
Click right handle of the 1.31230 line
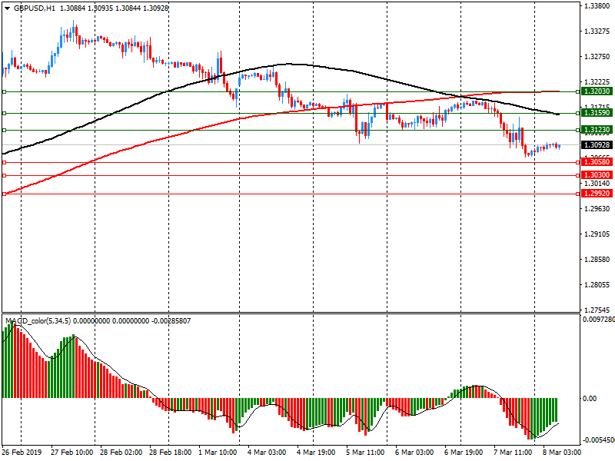pyautogui.click(x=578, y=130)
